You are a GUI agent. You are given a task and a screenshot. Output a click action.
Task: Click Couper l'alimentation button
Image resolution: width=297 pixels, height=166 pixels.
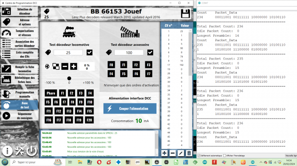(x=130, y=109)
